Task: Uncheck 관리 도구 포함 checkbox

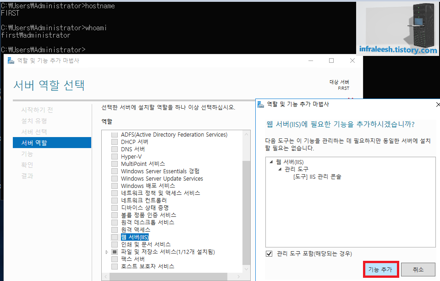Action: 269,254
